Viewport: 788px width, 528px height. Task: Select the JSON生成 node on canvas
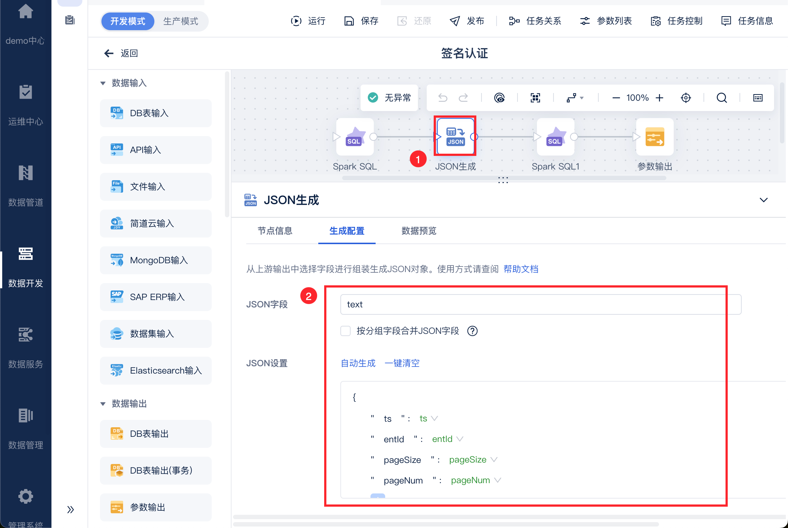pos(455,136)
